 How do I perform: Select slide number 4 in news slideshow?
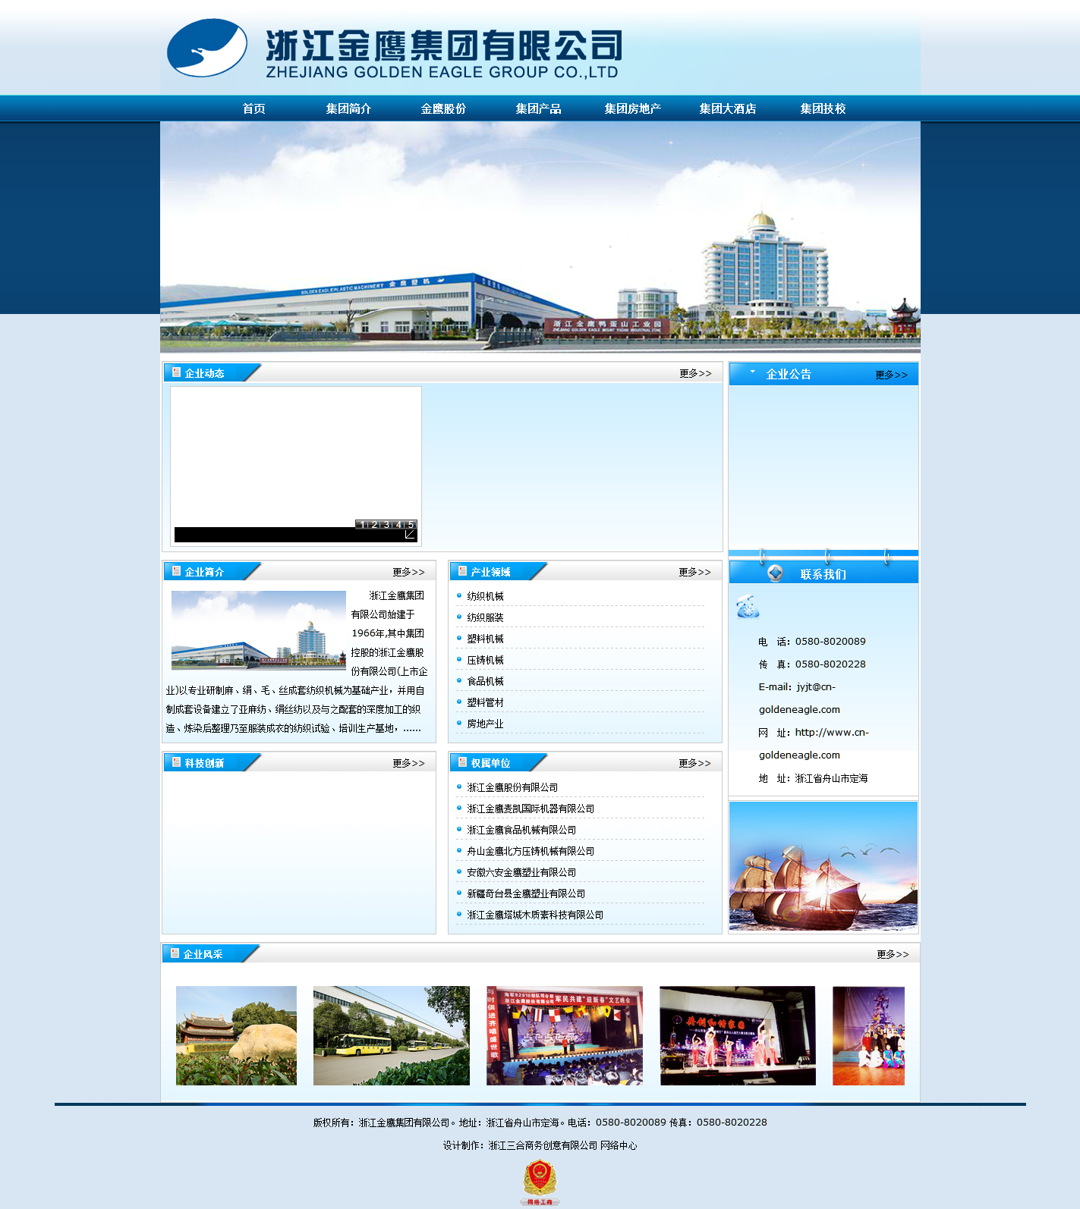click(398, 524)
